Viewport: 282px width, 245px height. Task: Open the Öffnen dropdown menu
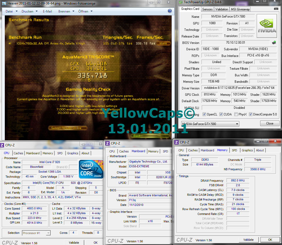tap(85, 11)
